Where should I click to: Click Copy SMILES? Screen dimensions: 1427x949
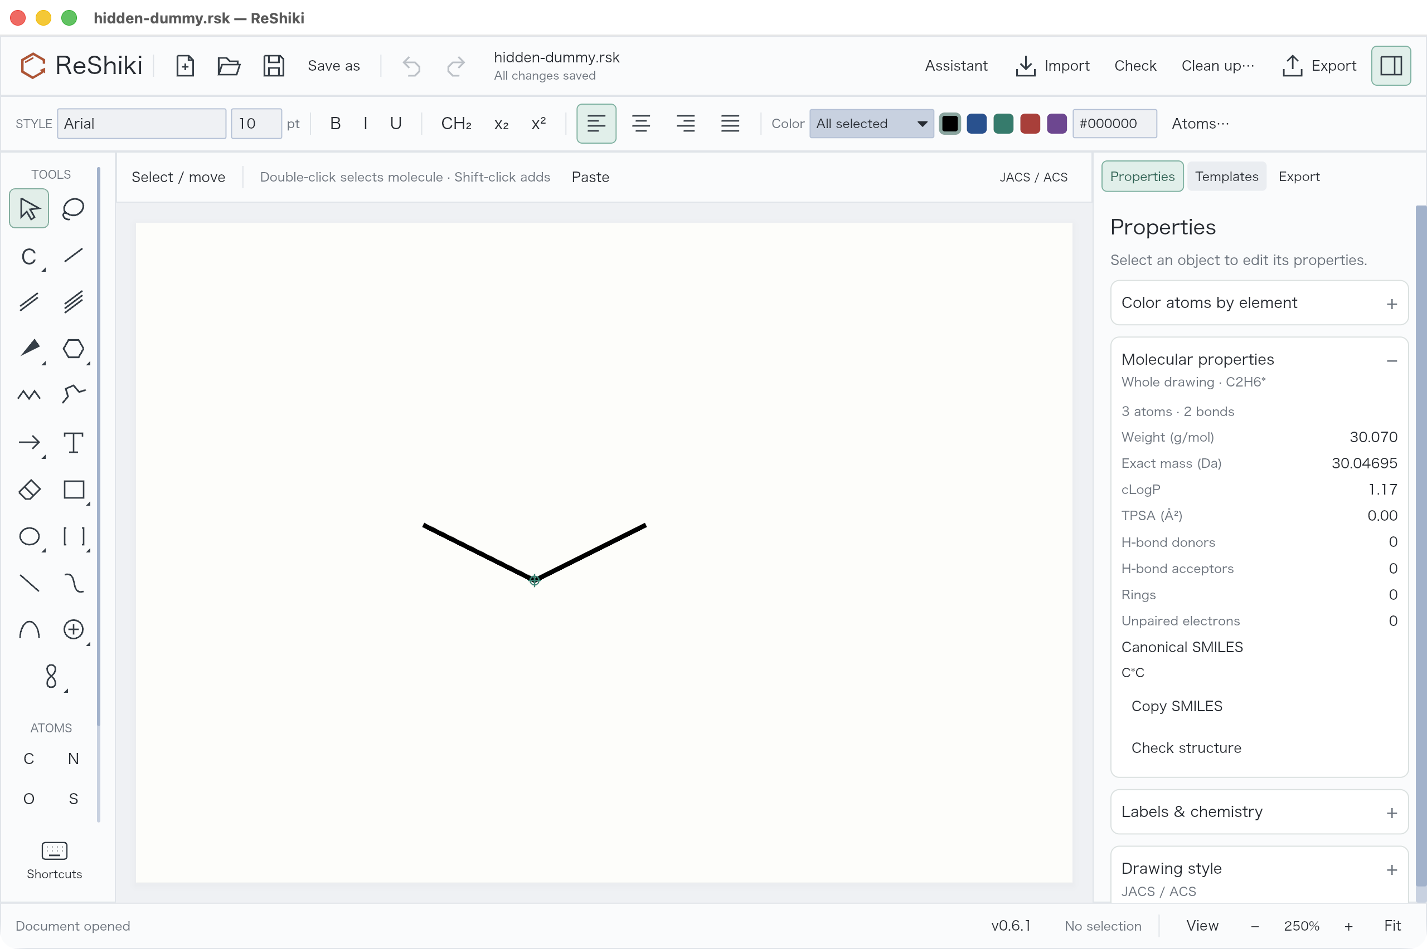(x=1177, y=706)
